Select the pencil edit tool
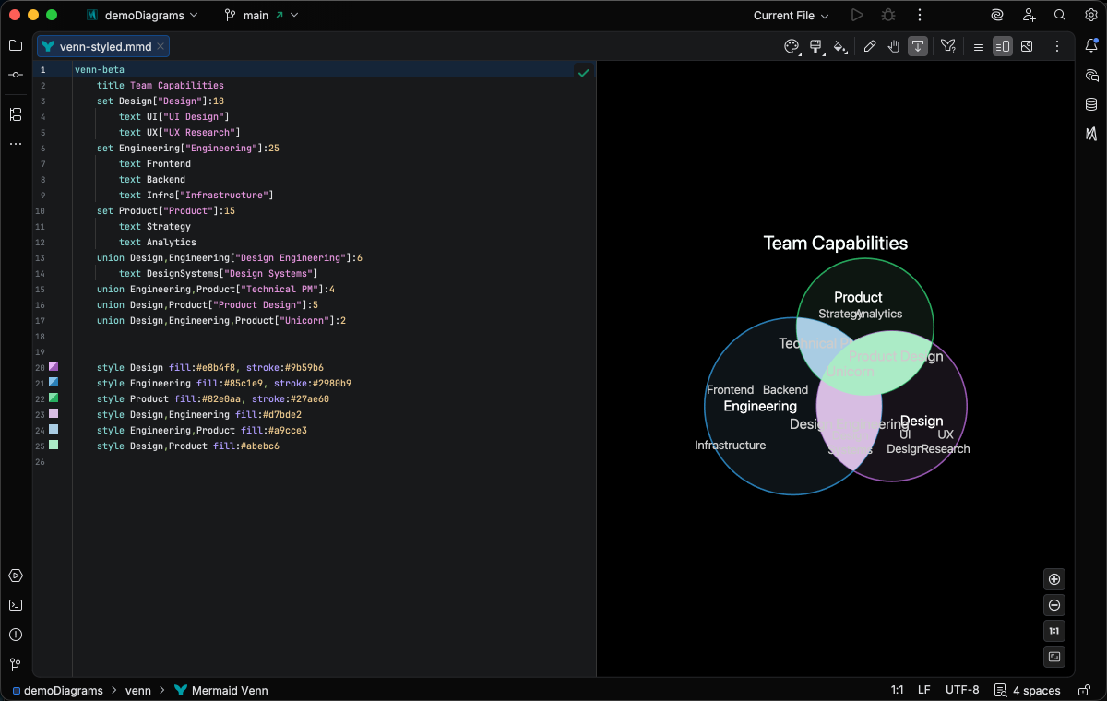Image resolution: width=1107 pixels, height=701 pixels. [x=869, y=46]
